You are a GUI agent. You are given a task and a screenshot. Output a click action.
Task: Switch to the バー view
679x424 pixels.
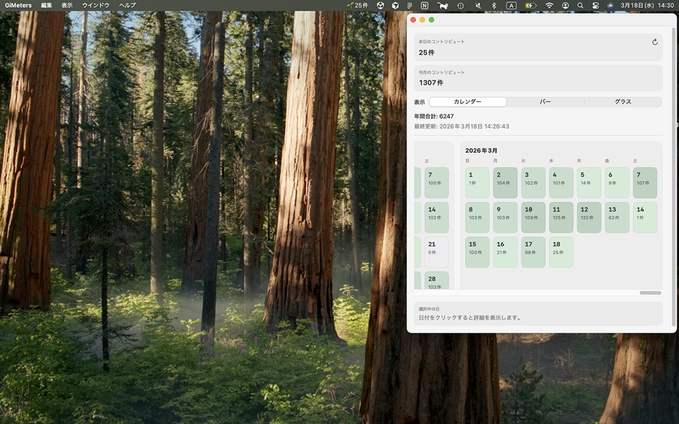pos(545,101)
